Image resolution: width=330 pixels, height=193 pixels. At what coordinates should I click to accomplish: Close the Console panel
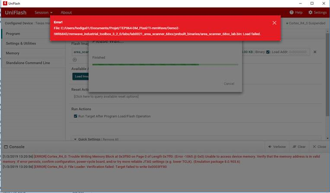319,147
